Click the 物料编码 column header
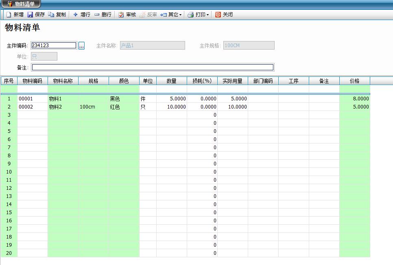 pyautogui.click(x=32, y=81)
